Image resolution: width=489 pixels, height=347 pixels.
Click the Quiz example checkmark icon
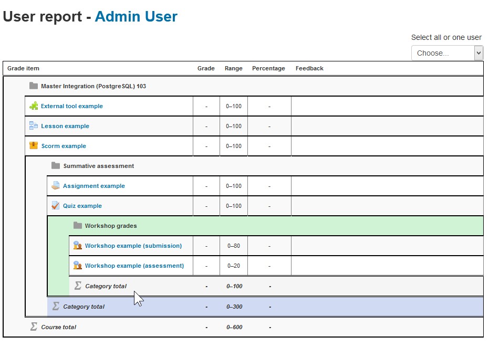tap(56, 205)
